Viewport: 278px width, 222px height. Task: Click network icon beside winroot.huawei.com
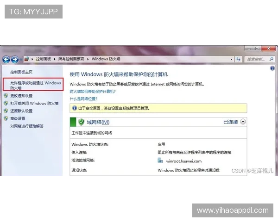(160, 160)
